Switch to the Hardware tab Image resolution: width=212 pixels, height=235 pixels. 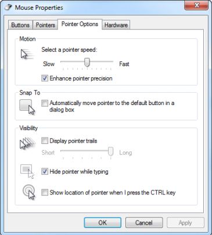(116, 25)
